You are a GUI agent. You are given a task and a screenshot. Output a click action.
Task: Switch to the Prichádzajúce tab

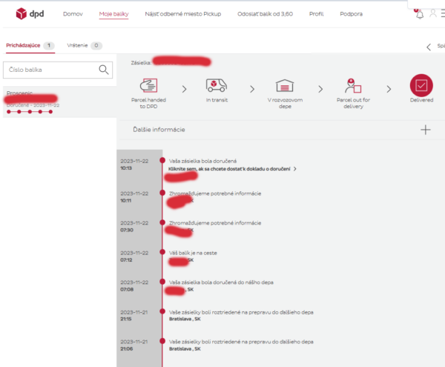click(23, 45)
